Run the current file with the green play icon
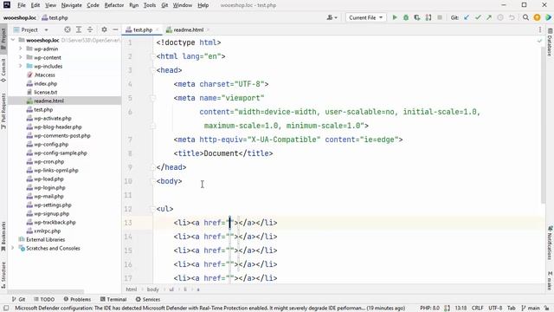The width and height of the screenshot is (554, 312). pyautogui.click(x=395, y=17)
